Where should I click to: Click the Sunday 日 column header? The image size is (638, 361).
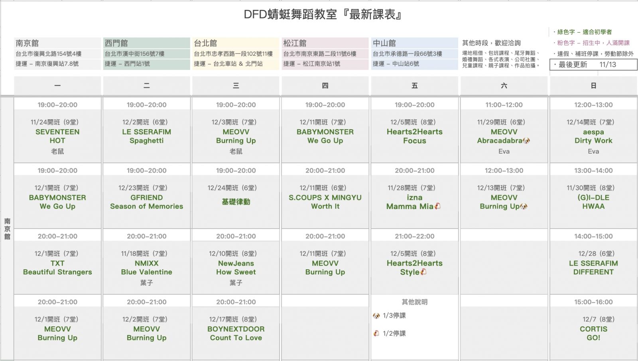point(593,86)
